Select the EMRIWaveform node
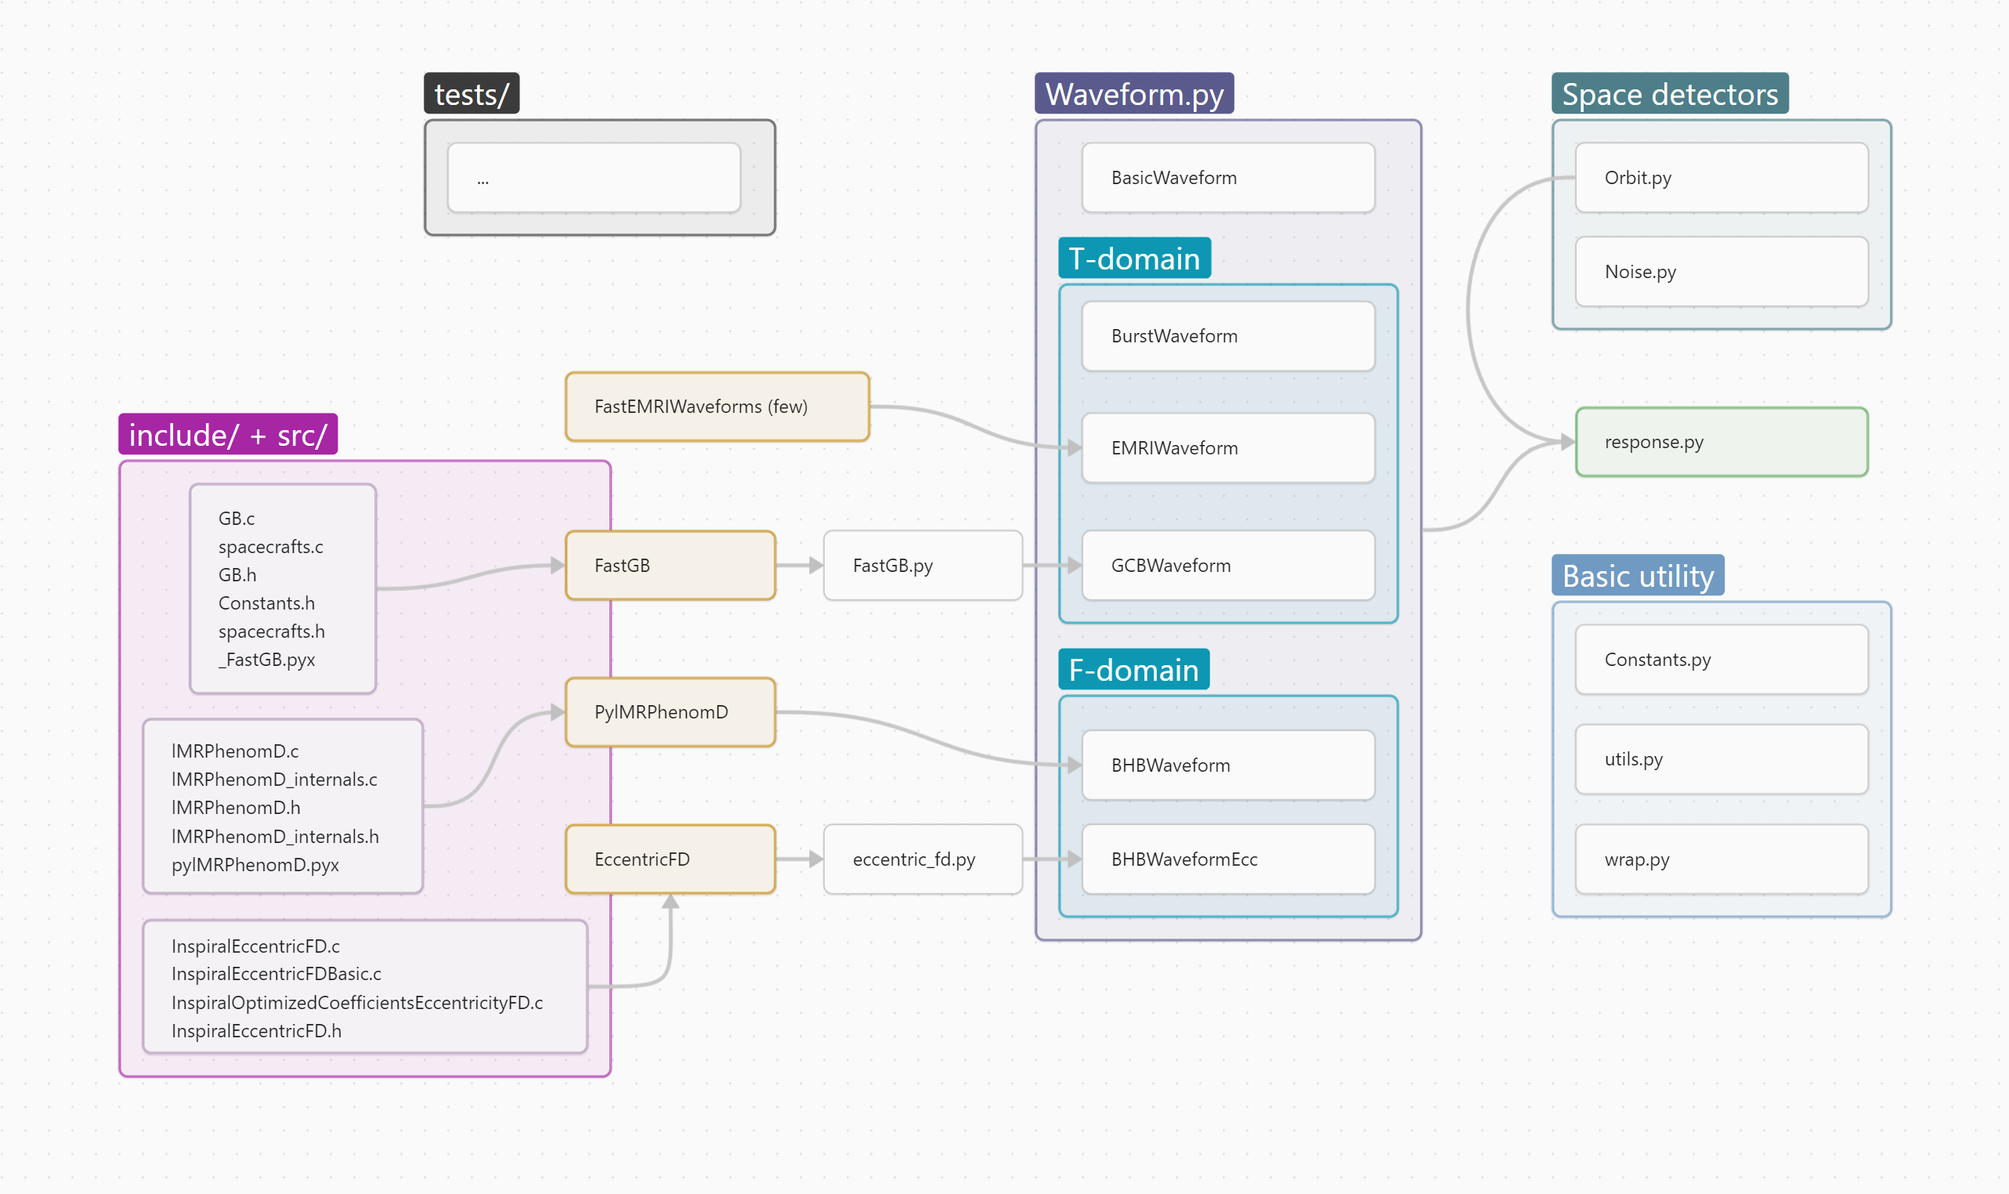The image size is (2009, 1194). (x=1227, y=448)
